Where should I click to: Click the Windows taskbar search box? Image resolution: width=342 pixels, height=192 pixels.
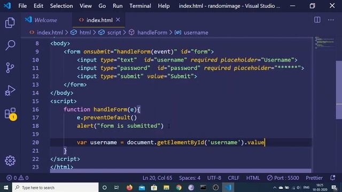coord(56,187)
